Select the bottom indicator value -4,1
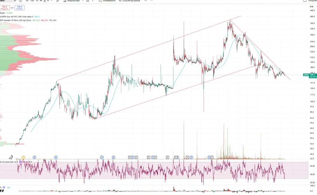This screenshot has width=317, height=195. pos(9,187)
